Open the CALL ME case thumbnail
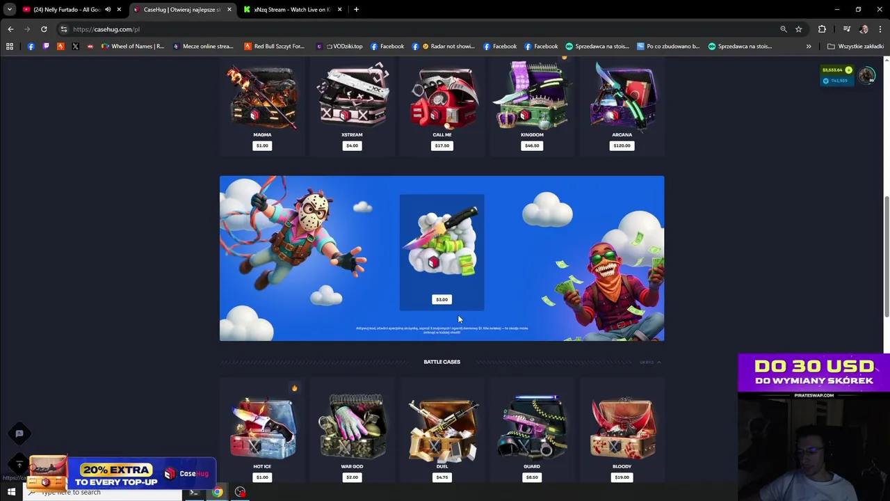 click(x=442, y=96)
